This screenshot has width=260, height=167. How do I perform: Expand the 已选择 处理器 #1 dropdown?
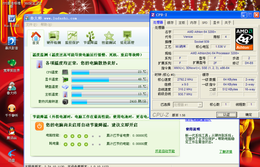(x=200, y=105)
